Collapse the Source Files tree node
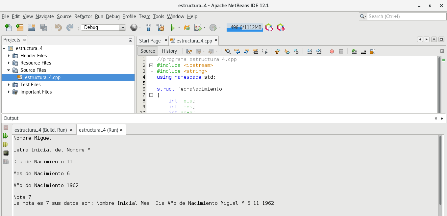 tap(9, 70)
